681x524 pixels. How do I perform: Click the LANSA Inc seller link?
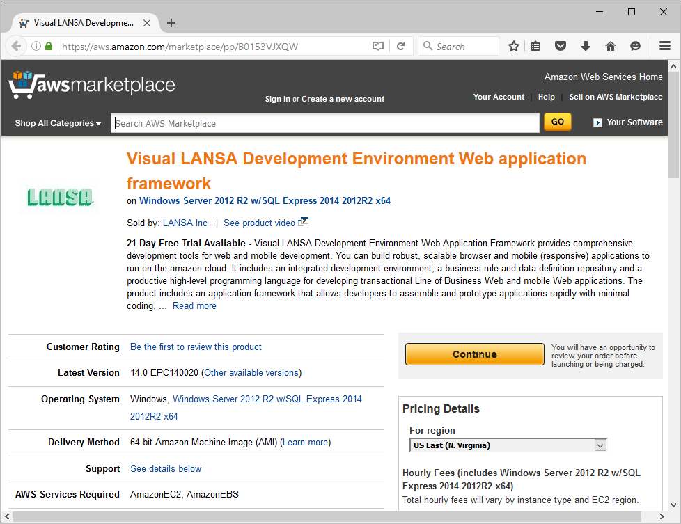[x=185, y=223]
